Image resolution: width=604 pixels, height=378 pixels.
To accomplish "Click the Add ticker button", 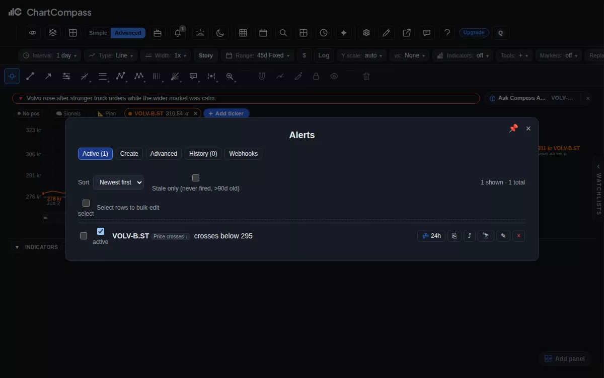I will coord(226,114).
